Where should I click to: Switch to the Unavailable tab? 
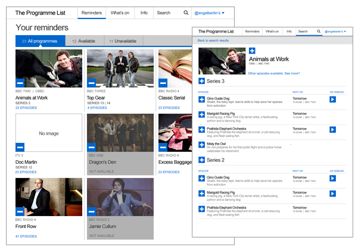(123, 41)
